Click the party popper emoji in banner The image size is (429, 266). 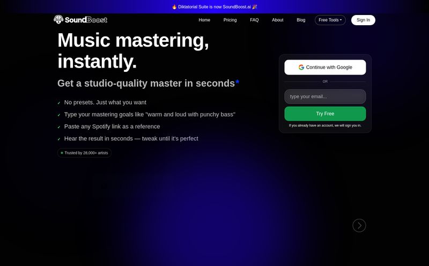point(255,7)
